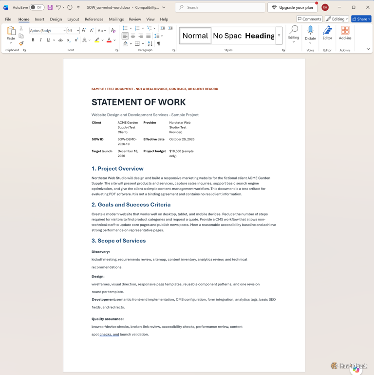Viewport: 374px width, 375px height.
Task: Toggle Underline formatting
Action: coord(48,40)
